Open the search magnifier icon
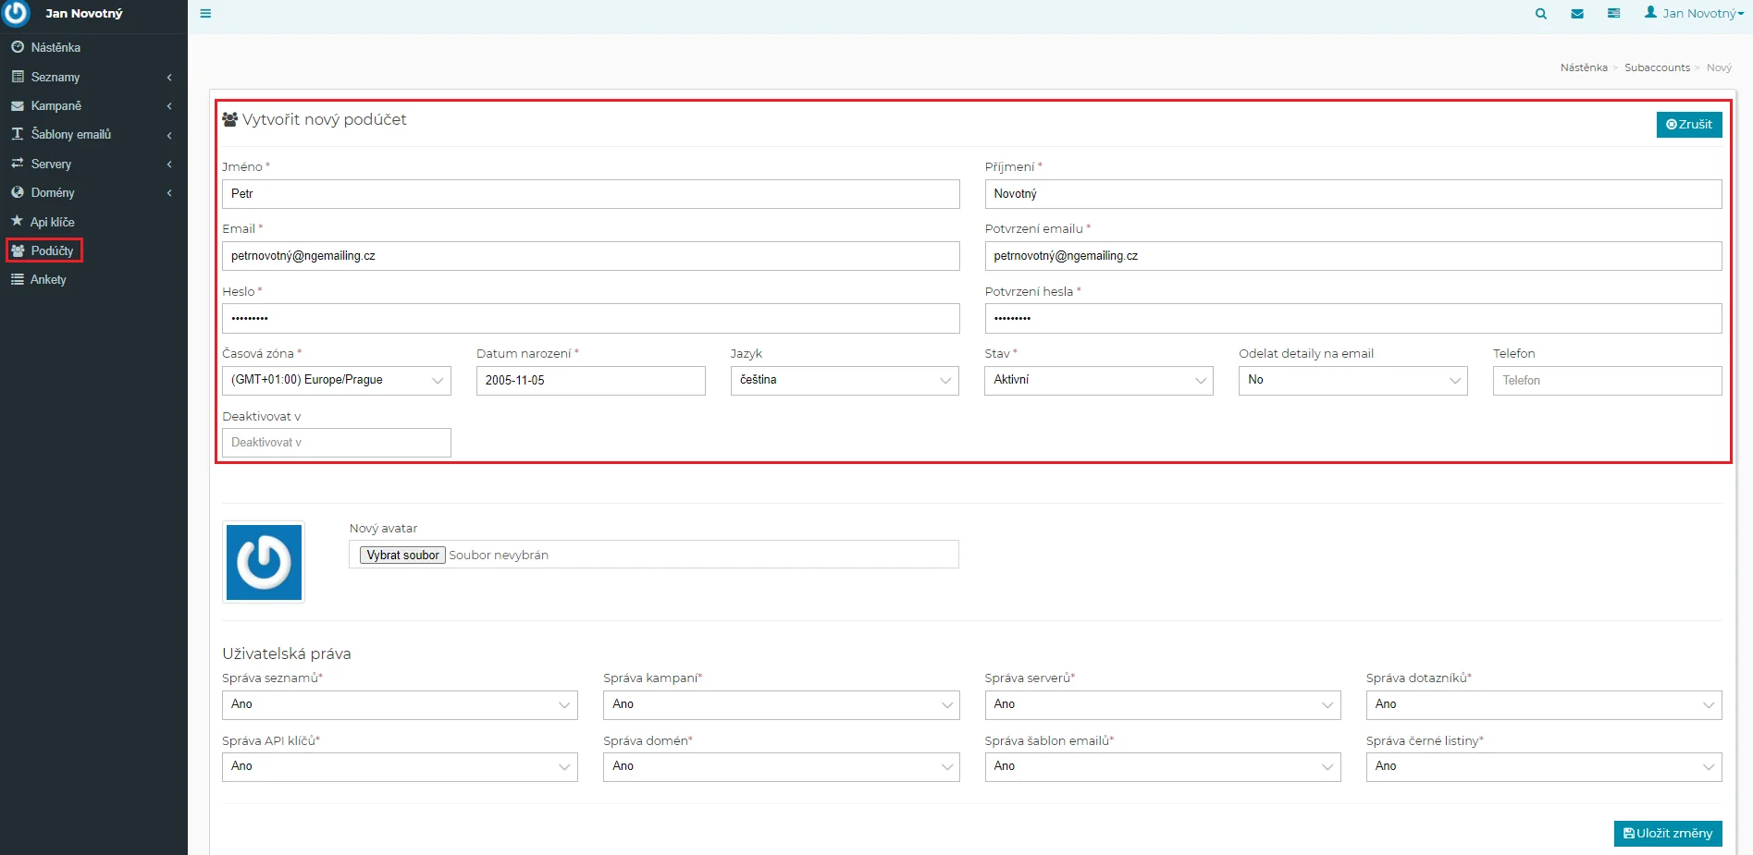Image resolution: width=1753 pixels, height=855 pixels. click(x=1540, y=14)
